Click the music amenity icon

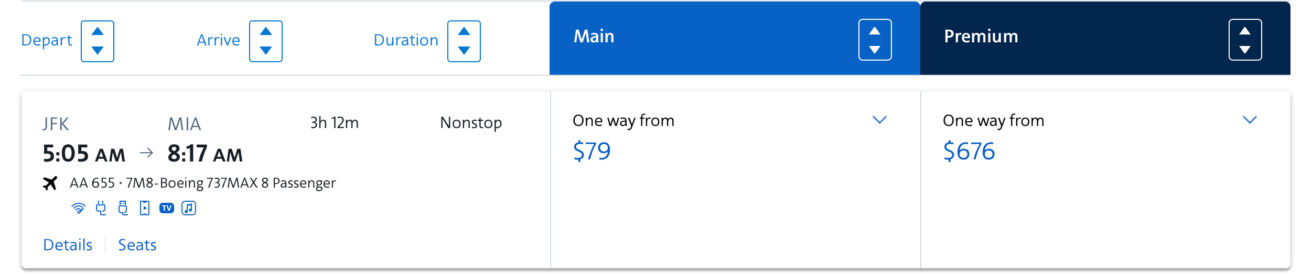(189, 209)
